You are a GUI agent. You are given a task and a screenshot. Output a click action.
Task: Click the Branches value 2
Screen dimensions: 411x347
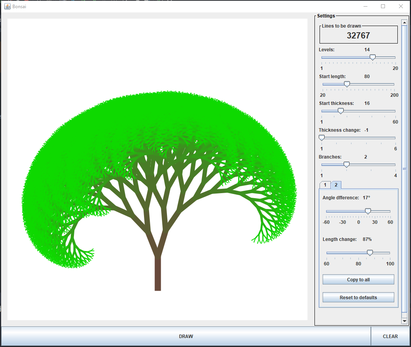coord(365,157)
